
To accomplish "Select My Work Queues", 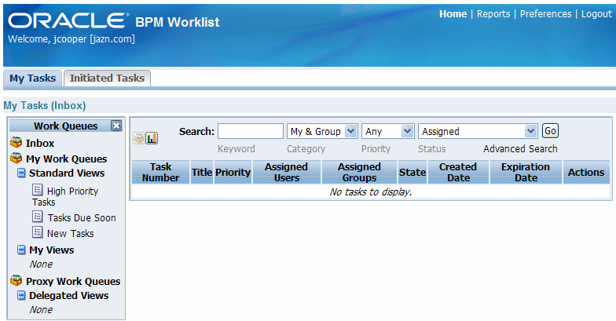I will point(66,159).
